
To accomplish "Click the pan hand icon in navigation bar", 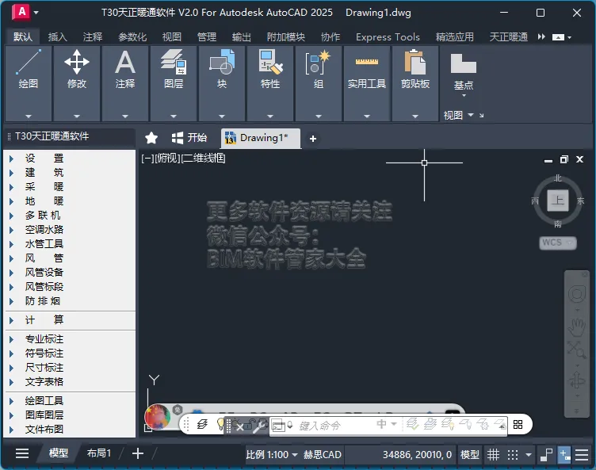I will point(577,328).
